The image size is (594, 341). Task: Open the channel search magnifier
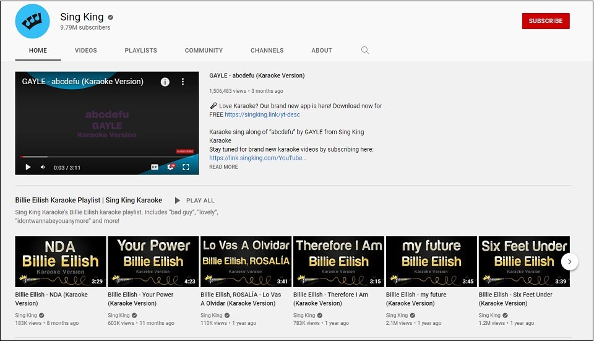tap(365, 50)
